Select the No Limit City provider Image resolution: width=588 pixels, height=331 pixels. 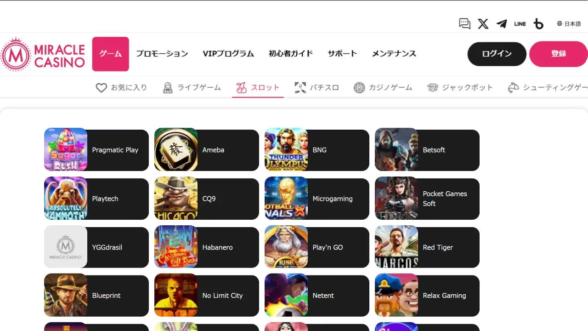coord(206,296)
